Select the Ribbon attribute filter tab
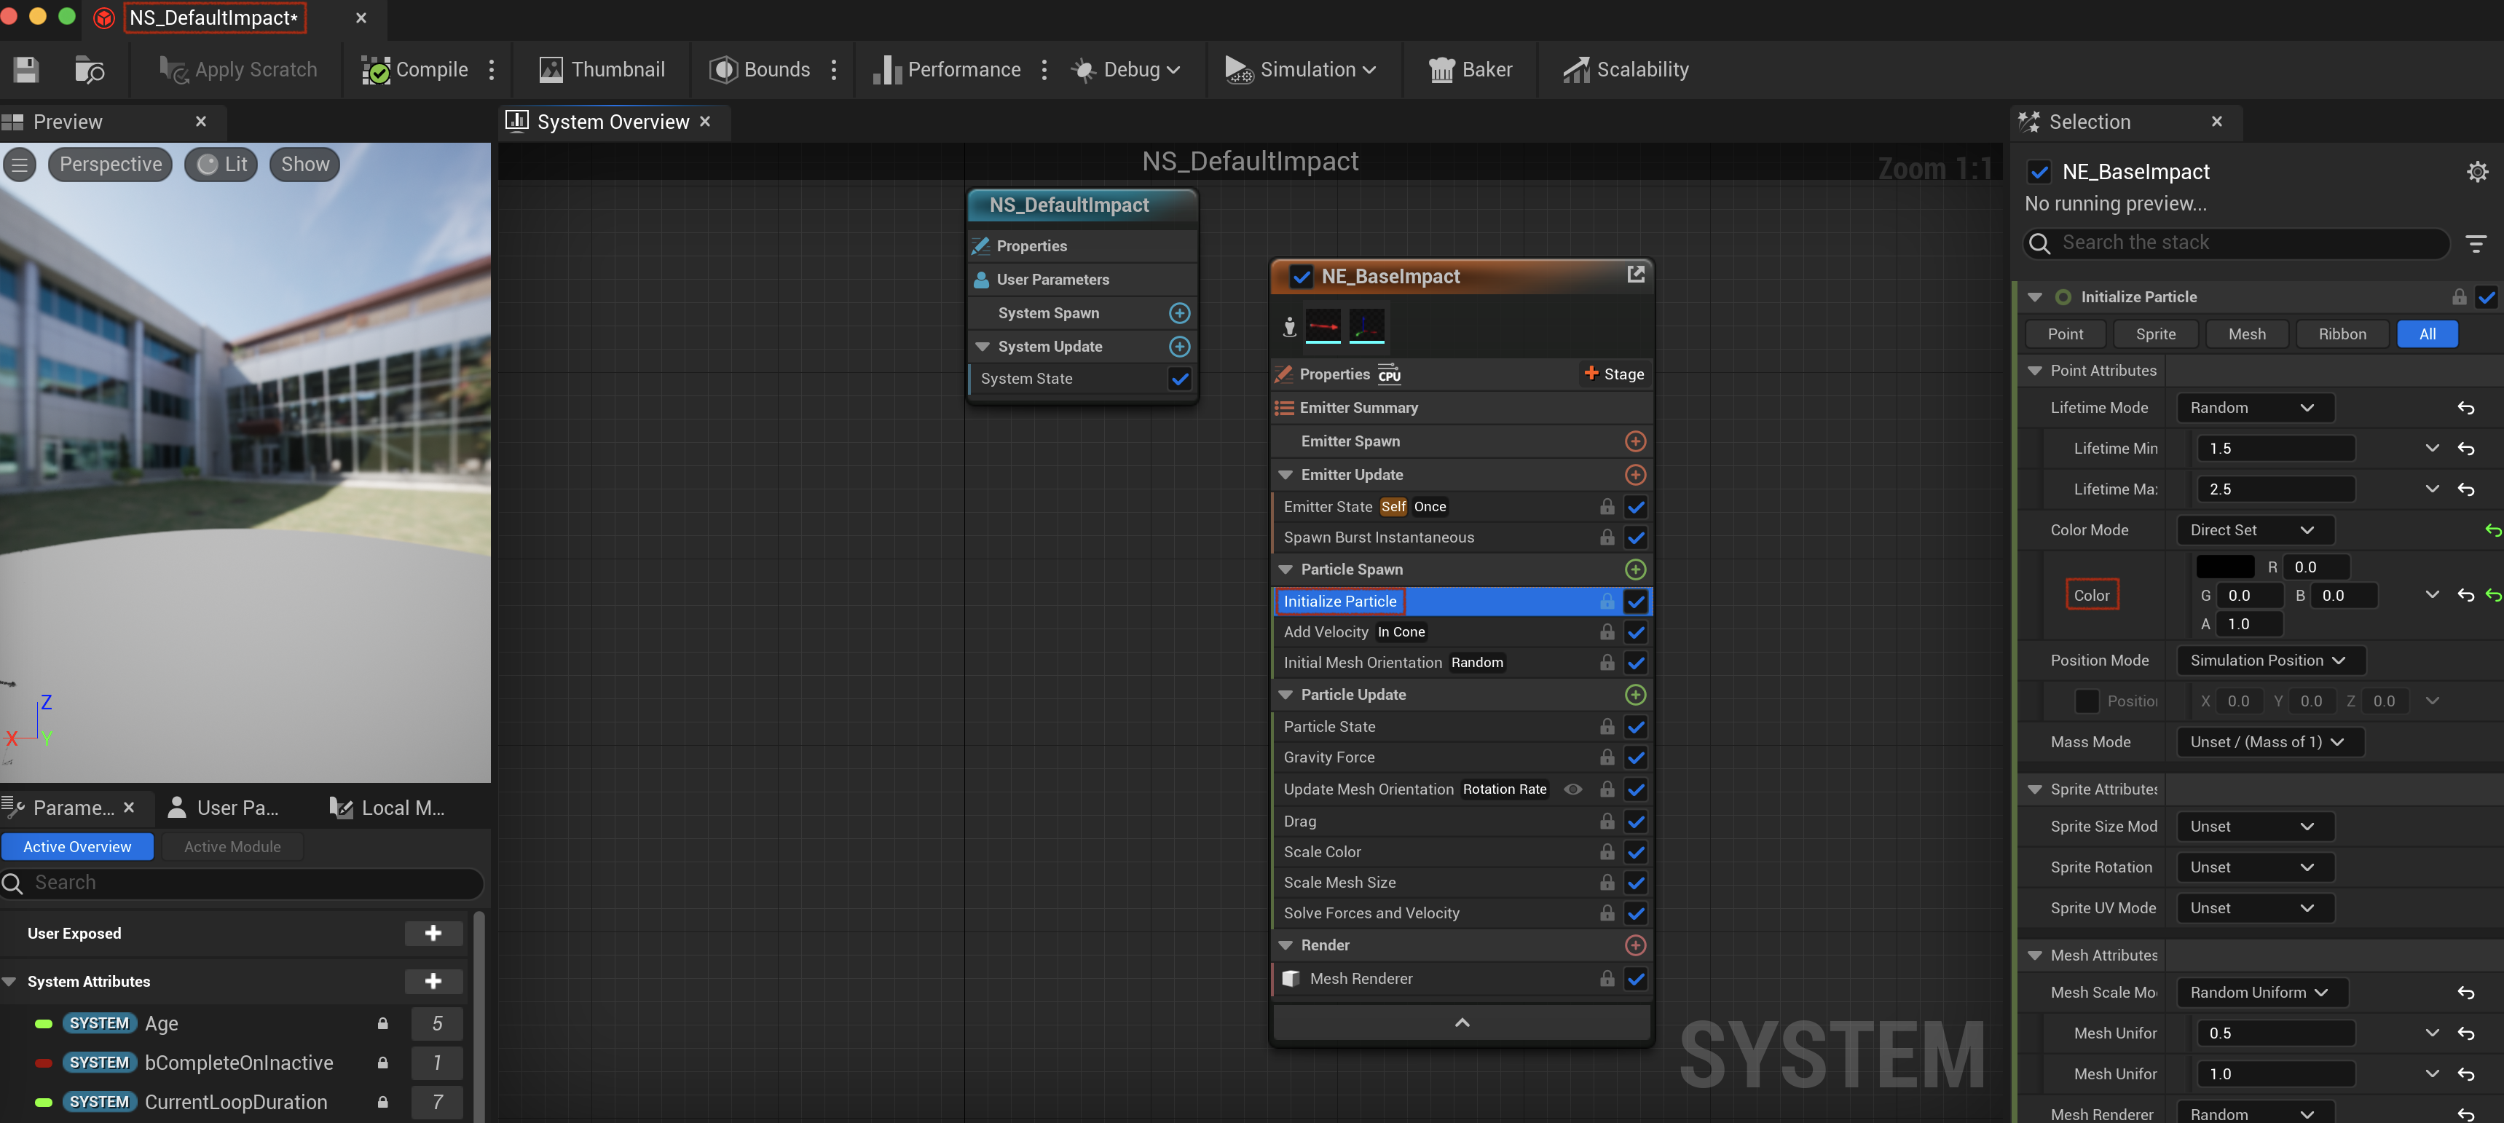Image resolution: width=2504 pixels, height=1123 pixels. click(x=2342, y=334)
